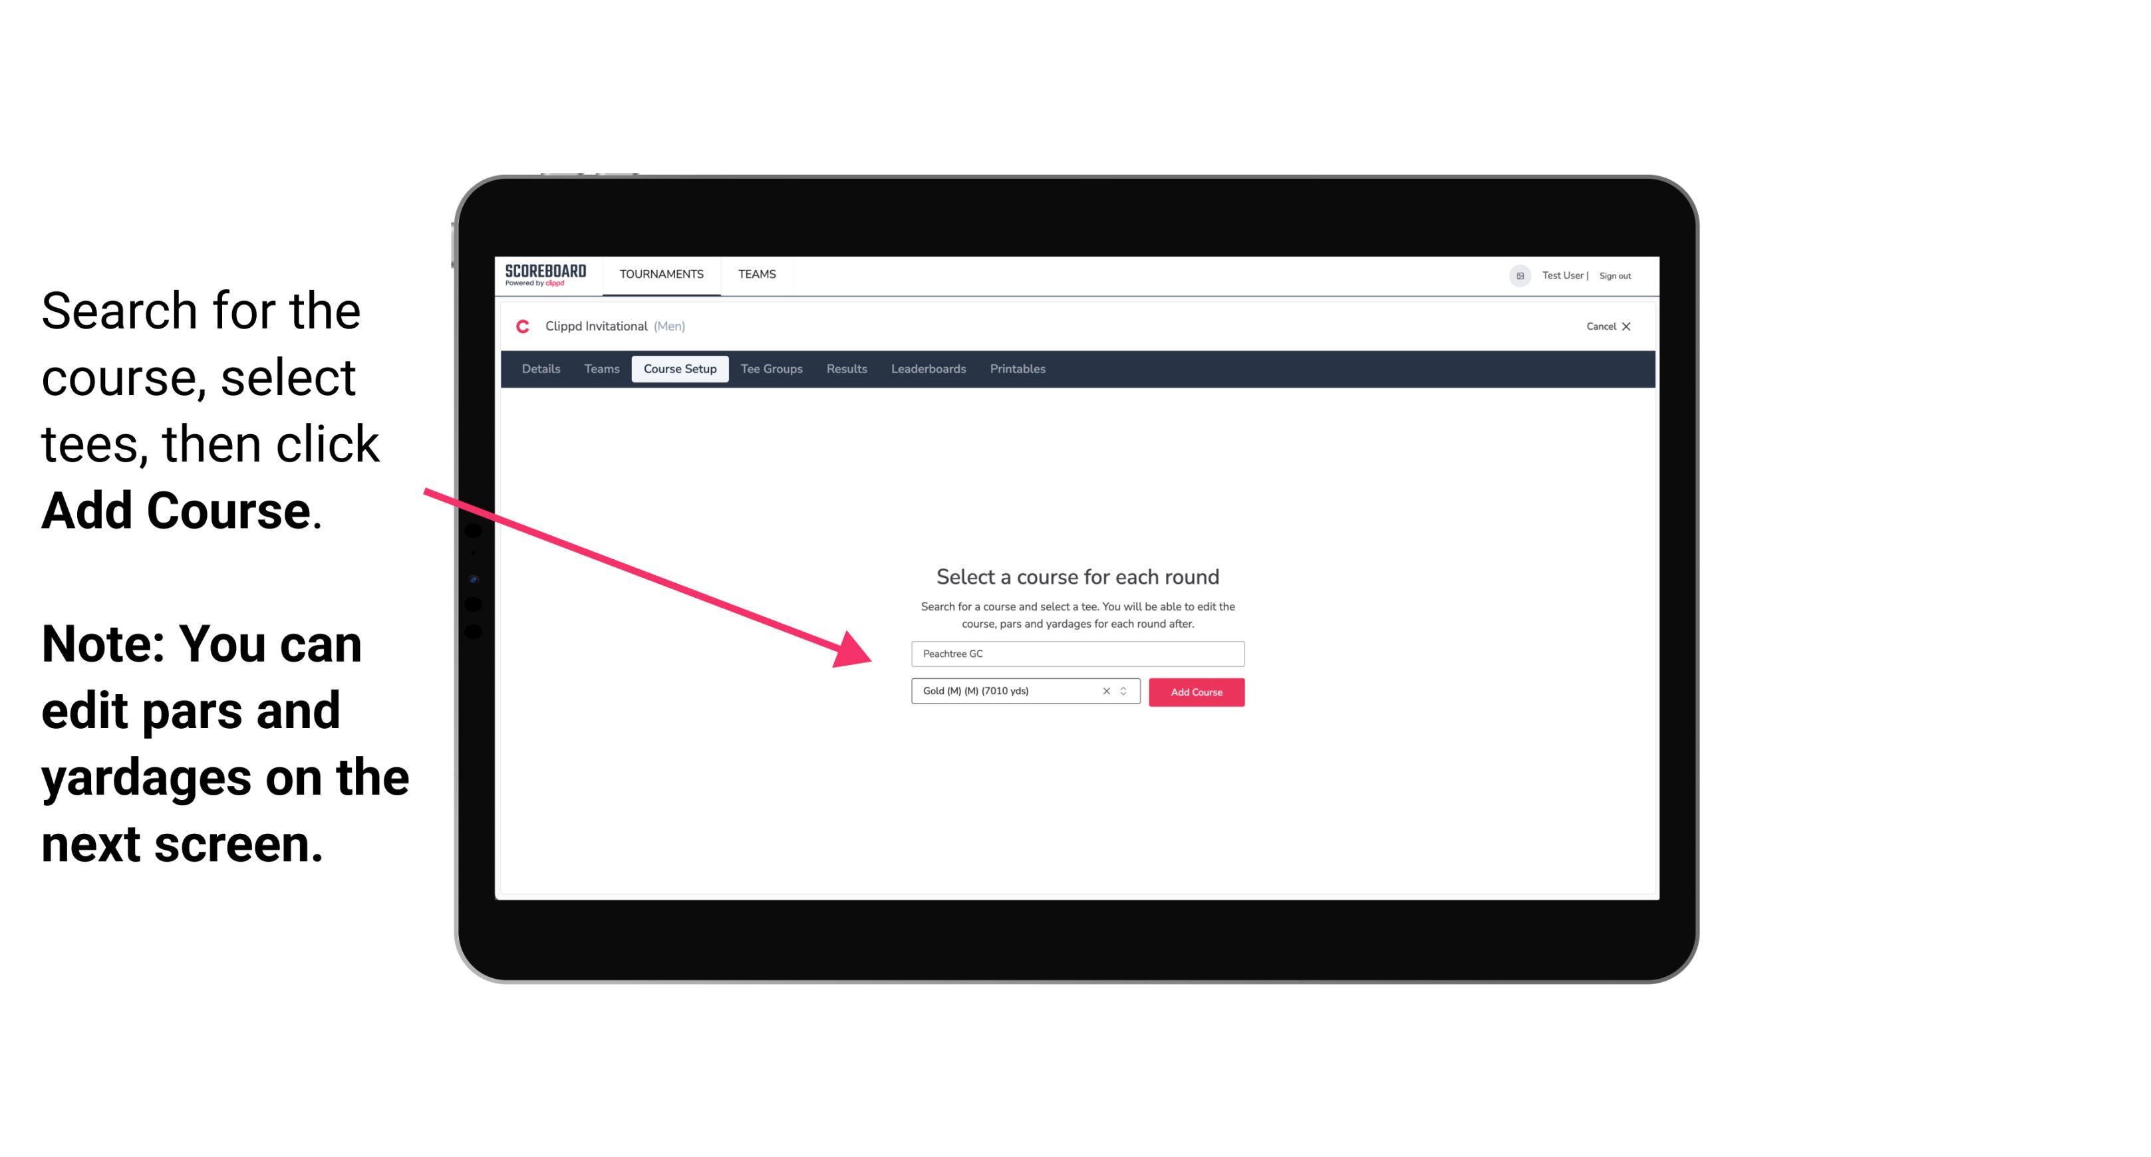Switch to the Details tab
Screen dimensions: 2151x1157
click(x=539, y=369)
